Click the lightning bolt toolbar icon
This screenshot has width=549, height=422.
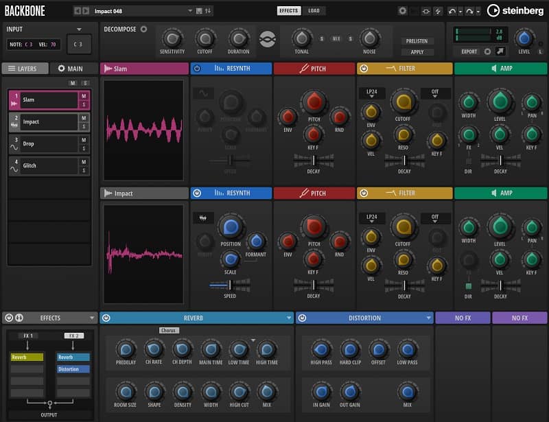[x=438, y=11]
